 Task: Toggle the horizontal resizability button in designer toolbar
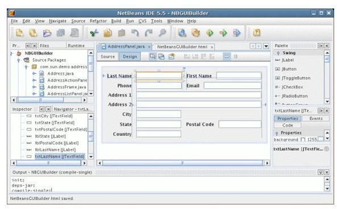click(x=227, y=56)
